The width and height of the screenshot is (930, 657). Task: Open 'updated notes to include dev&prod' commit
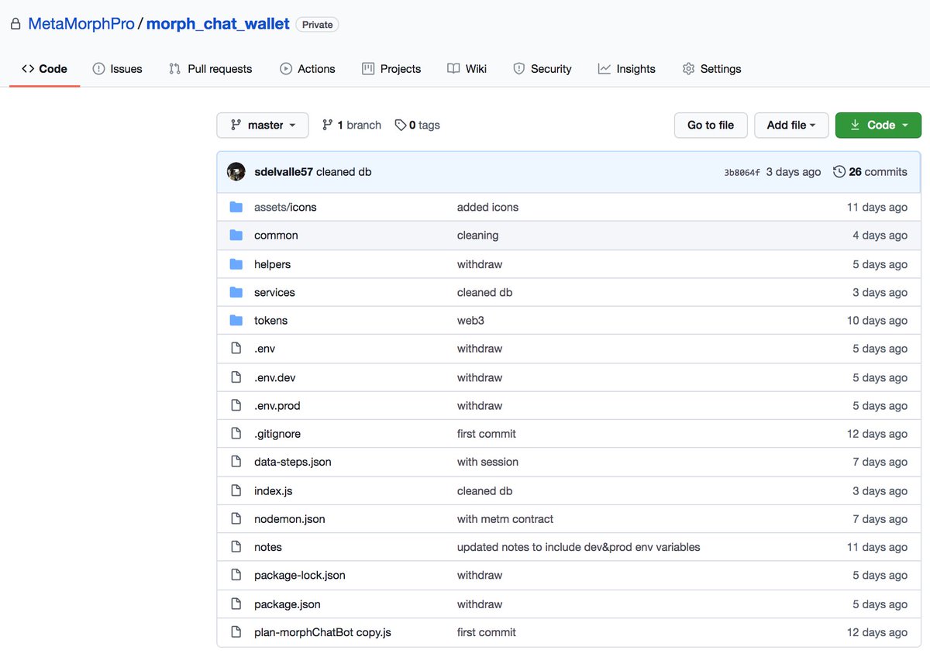578,547
